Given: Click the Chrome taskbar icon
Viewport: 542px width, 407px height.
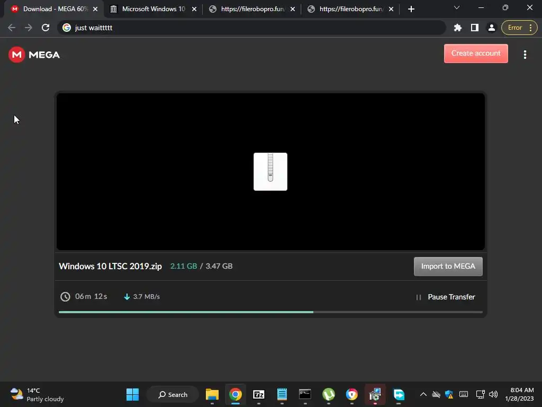Looking at the screenshot, I should click(236, 394).
